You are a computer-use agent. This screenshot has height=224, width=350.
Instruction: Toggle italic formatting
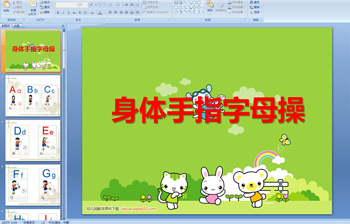click(63, 12)
